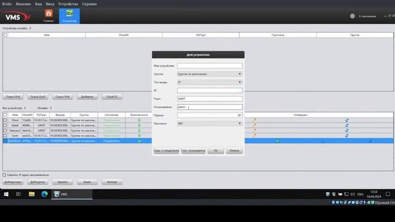The height and width of the screenshot is (222, 395).
Task: Open Task View on taskbar
Action: [x=19, y=194]
